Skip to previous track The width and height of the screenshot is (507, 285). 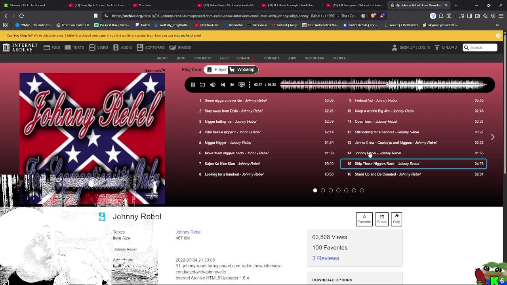(x=223, y=85)
